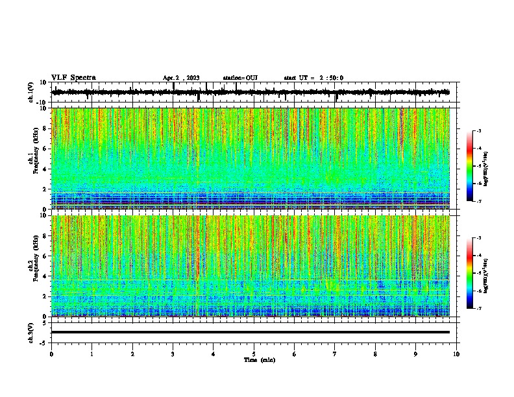Click the "-7" label on ch.1 color bar
514x397 pixels.
479,202
